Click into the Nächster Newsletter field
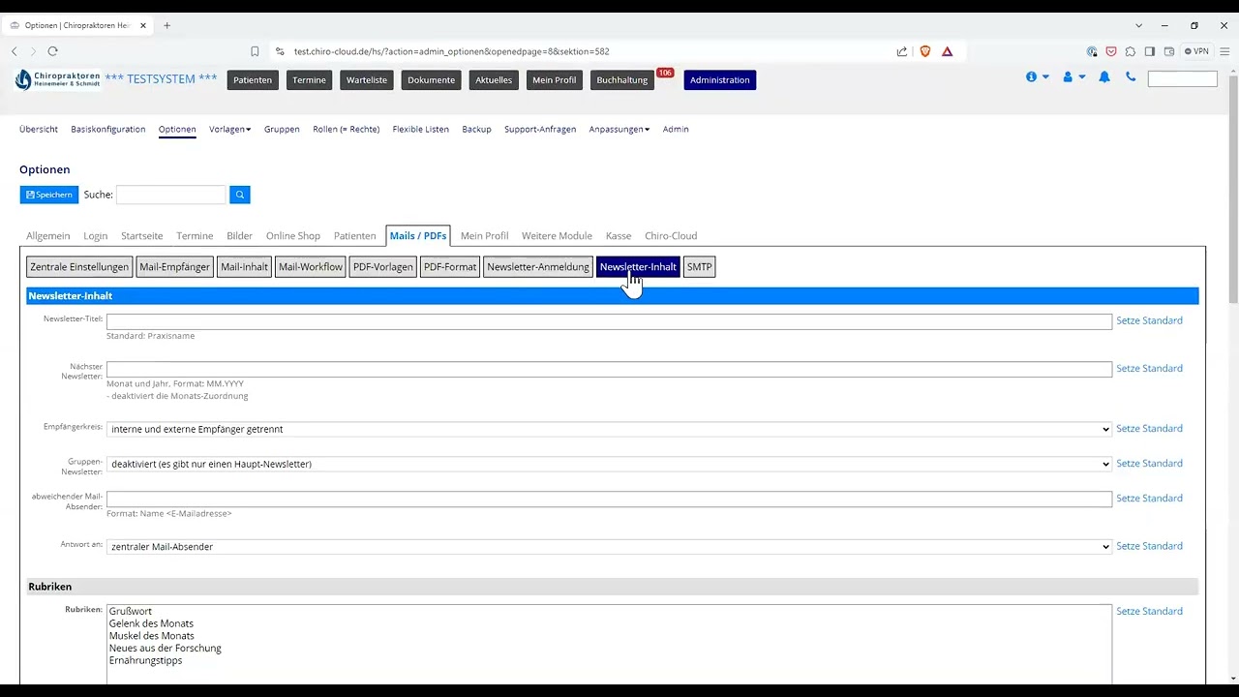The width and height of the screenshot is (1239, 697). 609,369
